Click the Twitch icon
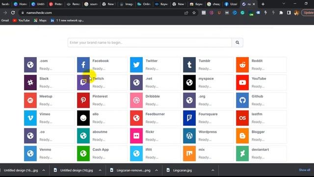 coord(83,83)
